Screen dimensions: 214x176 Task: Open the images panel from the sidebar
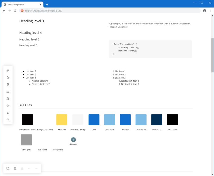[8, 77]
